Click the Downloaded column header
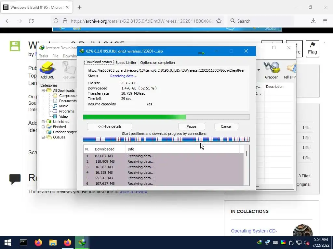This screenshot has height=249, width=333. click(109, 149)
